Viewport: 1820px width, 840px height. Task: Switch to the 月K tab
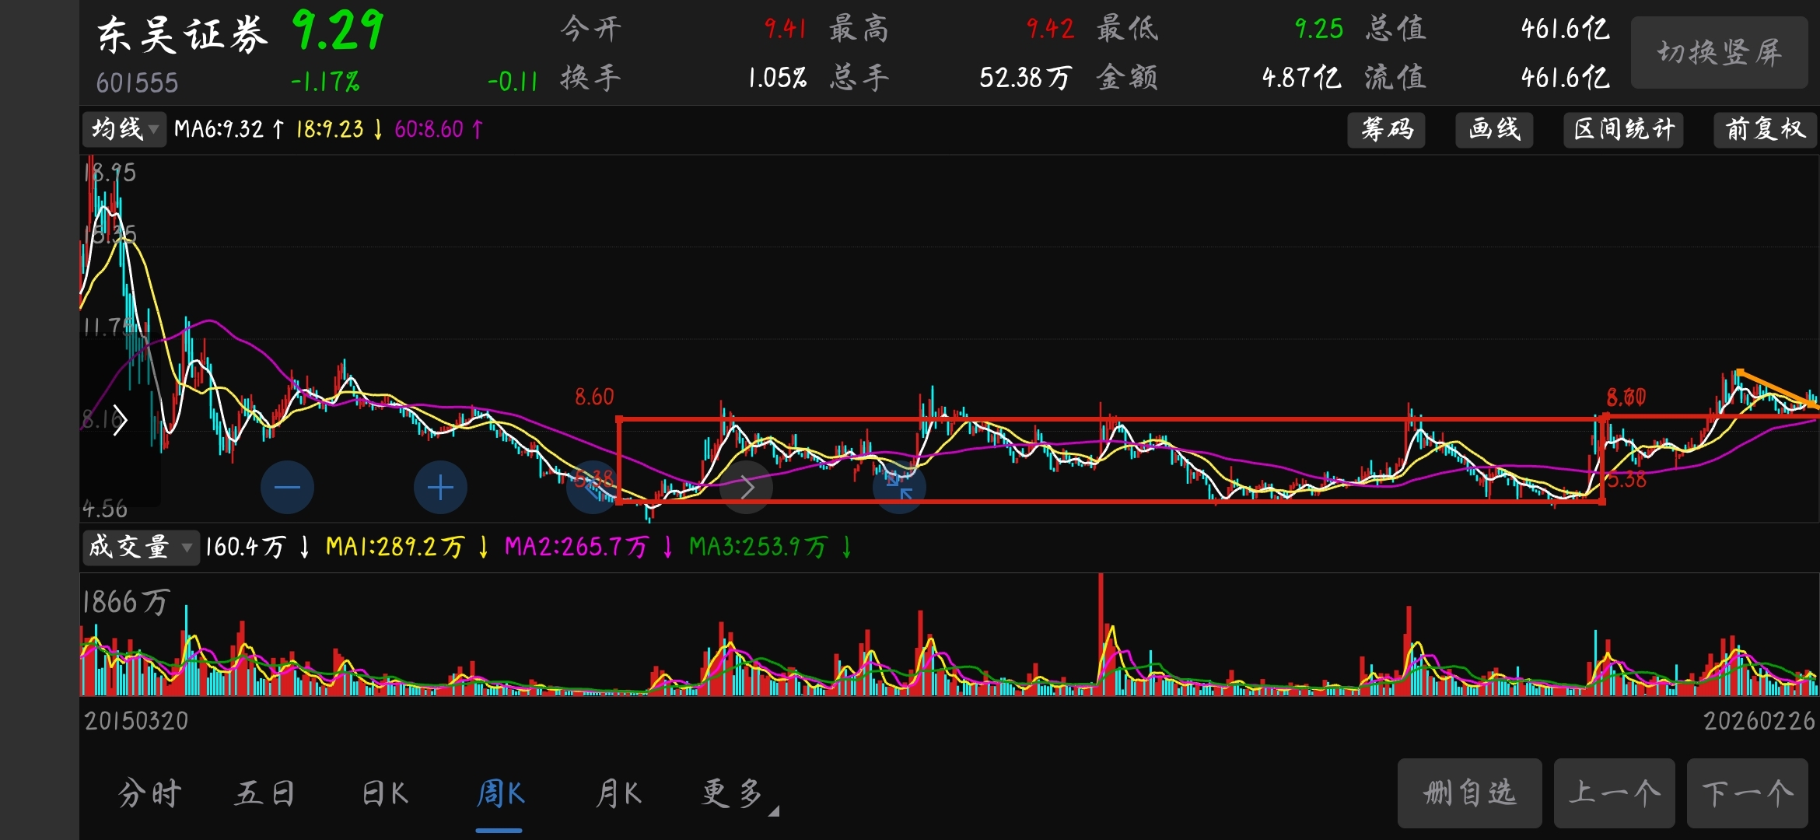point(618,794)
